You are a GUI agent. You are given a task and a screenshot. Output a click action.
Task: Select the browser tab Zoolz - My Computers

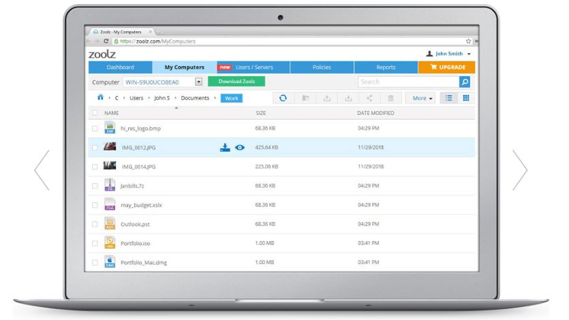pos(121,32)
